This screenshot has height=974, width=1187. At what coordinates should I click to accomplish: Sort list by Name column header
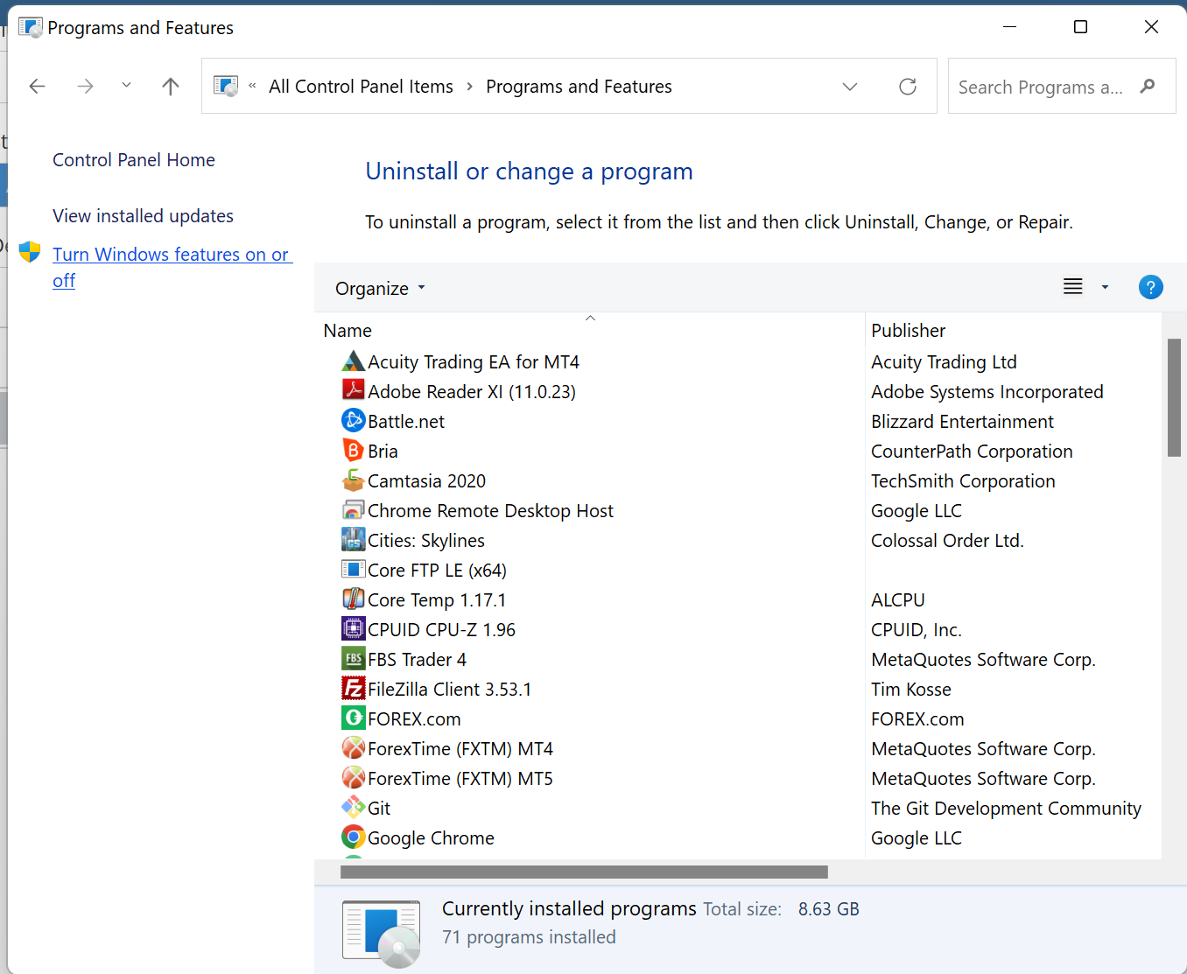348,331
